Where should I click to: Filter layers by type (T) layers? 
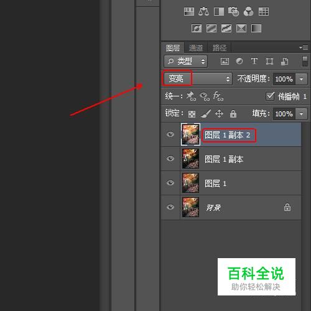(254, 61)
